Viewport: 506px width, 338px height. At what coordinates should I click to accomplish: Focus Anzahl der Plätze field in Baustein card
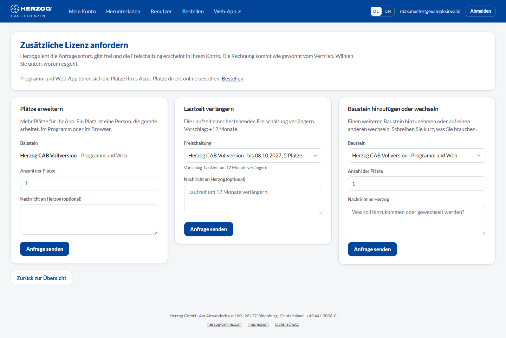pyautogui.click(x=417, y=184)
